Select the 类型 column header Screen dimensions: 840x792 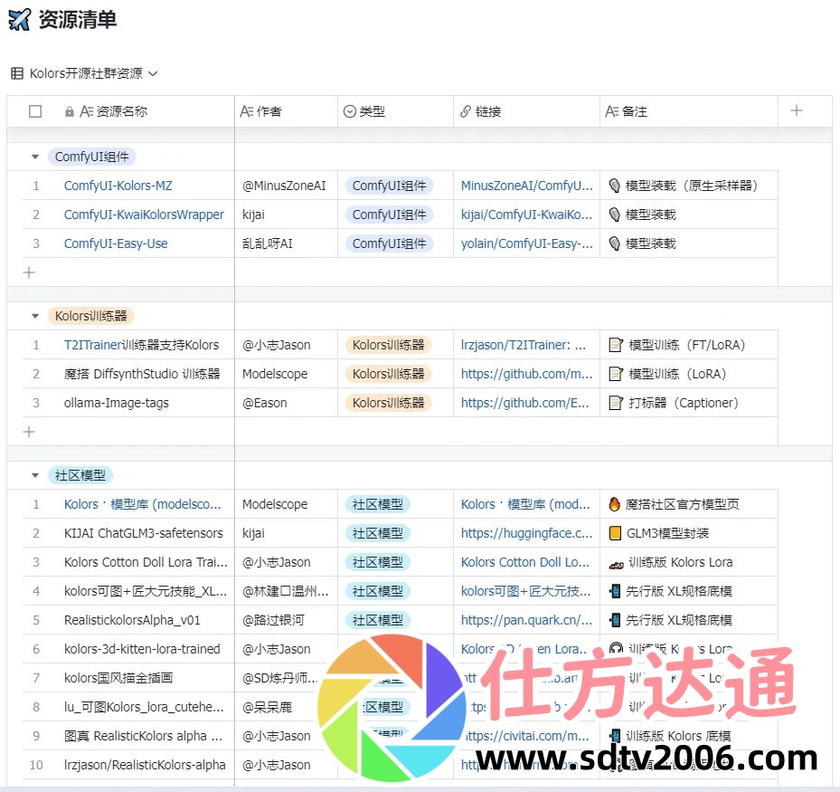pos(395,111)
